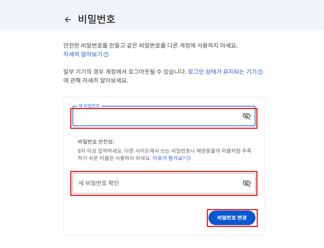Click the small floating 새 비밀번호 label
This screenshot has height=248, width=324.
pos(89,106)
